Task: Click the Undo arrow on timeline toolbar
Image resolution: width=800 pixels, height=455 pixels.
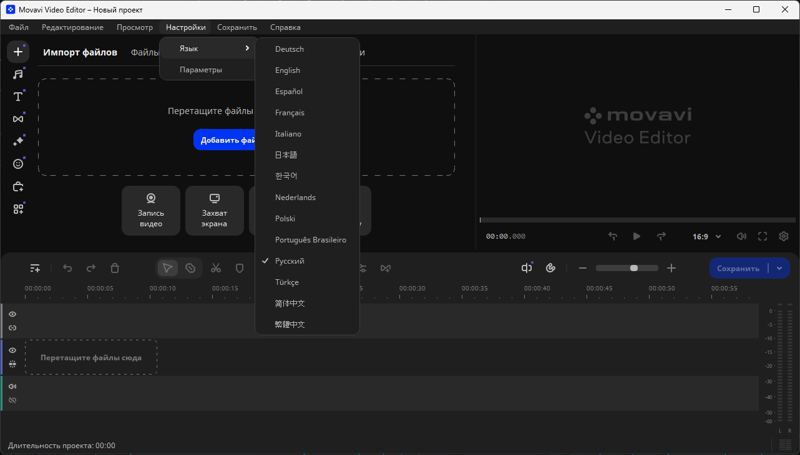Action: click(x=67, y=268)
